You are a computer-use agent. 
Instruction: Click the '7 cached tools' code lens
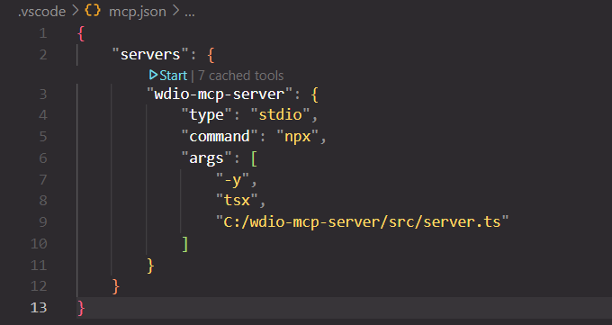(241, 76)
